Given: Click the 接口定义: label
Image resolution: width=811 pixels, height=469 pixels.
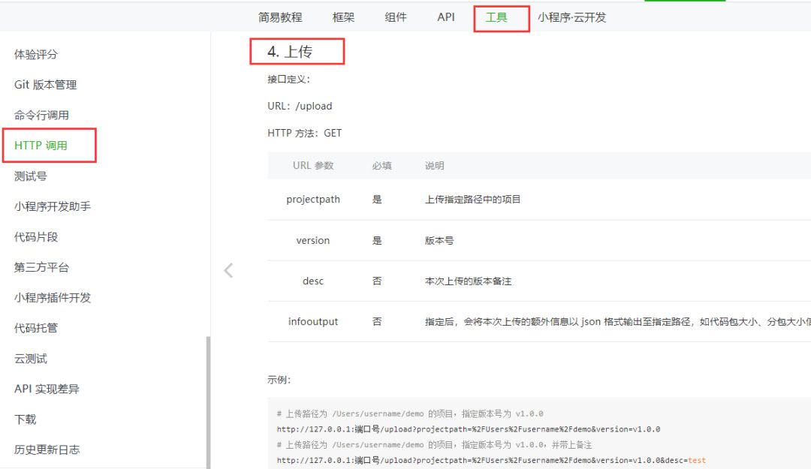Looking at the screenshot, I should click(x=288, y=79).
